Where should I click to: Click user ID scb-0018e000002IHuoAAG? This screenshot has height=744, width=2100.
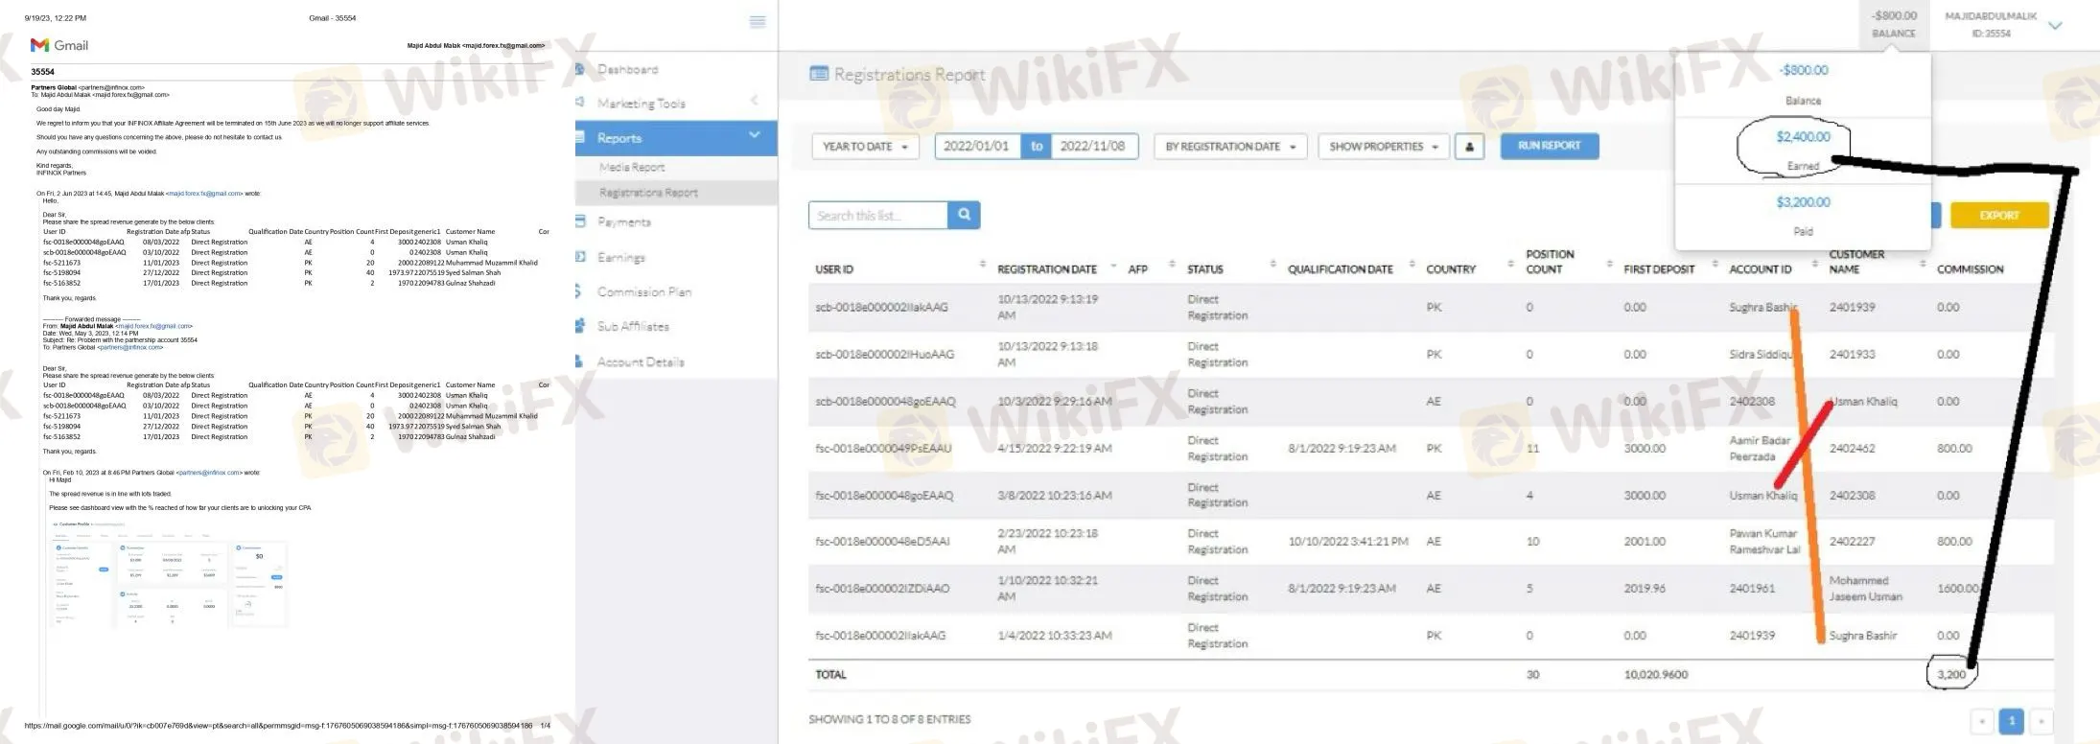point(884,355)
